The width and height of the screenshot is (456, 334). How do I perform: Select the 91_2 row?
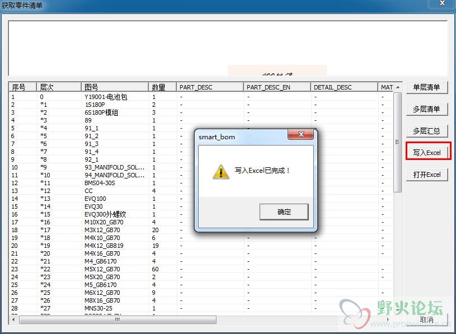pos(201,136)
